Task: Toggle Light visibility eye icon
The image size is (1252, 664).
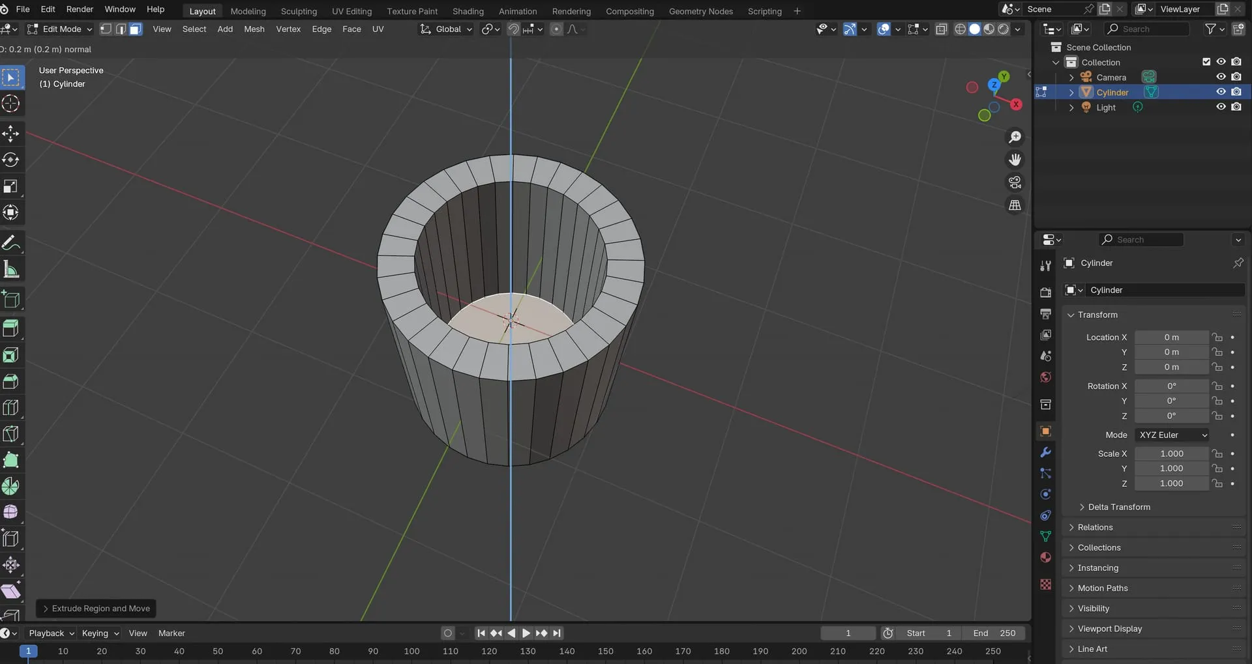Action: coord(1221,107)
